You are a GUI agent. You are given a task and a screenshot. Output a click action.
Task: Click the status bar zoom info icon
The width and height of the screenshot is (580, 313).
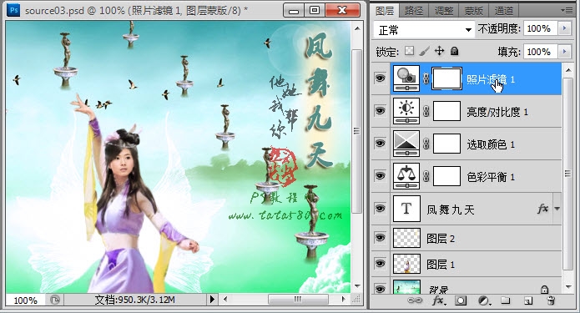pos(55,300)
